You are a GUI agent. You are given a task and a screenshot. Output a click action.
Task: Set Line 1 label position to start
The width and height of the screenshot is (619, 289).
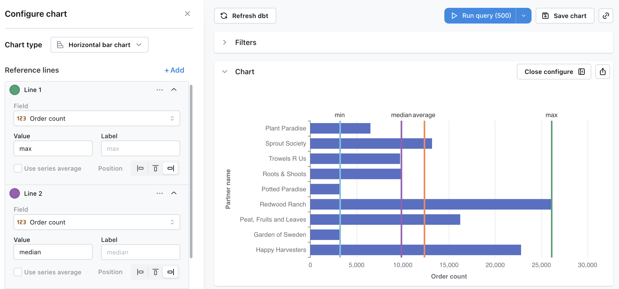(x=140, y=168)
